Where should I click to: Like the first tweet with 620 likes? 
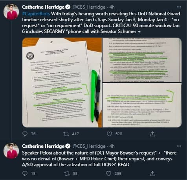tap(109, 134)
